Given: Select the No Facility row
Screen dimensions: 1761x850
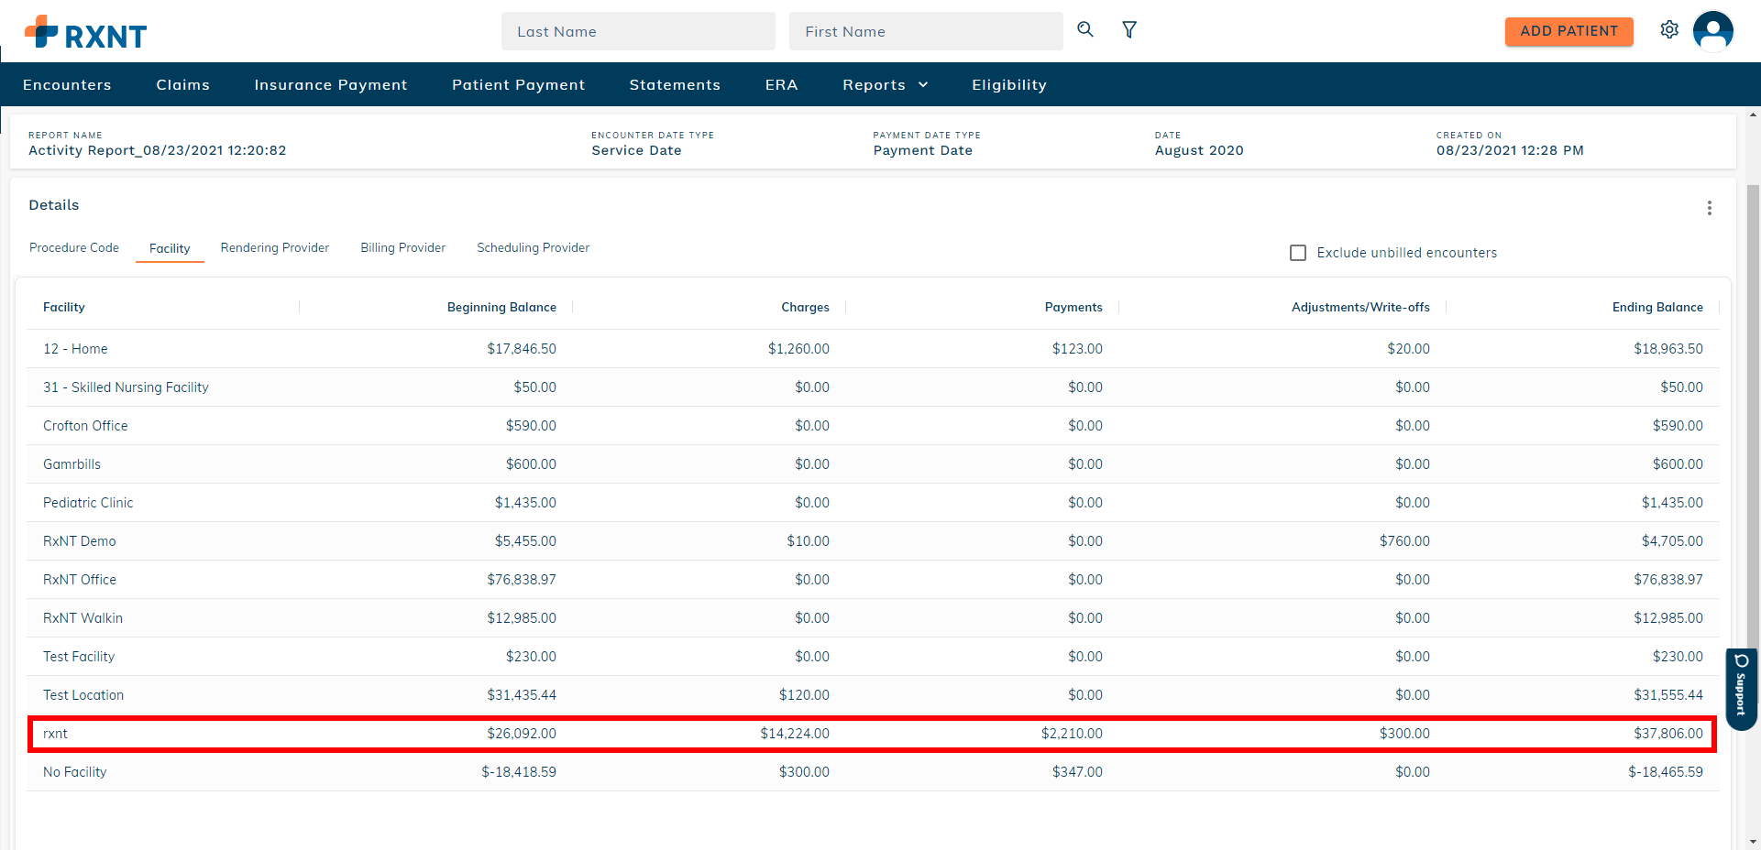Looking at the screenshot, I should click(873, 772).
